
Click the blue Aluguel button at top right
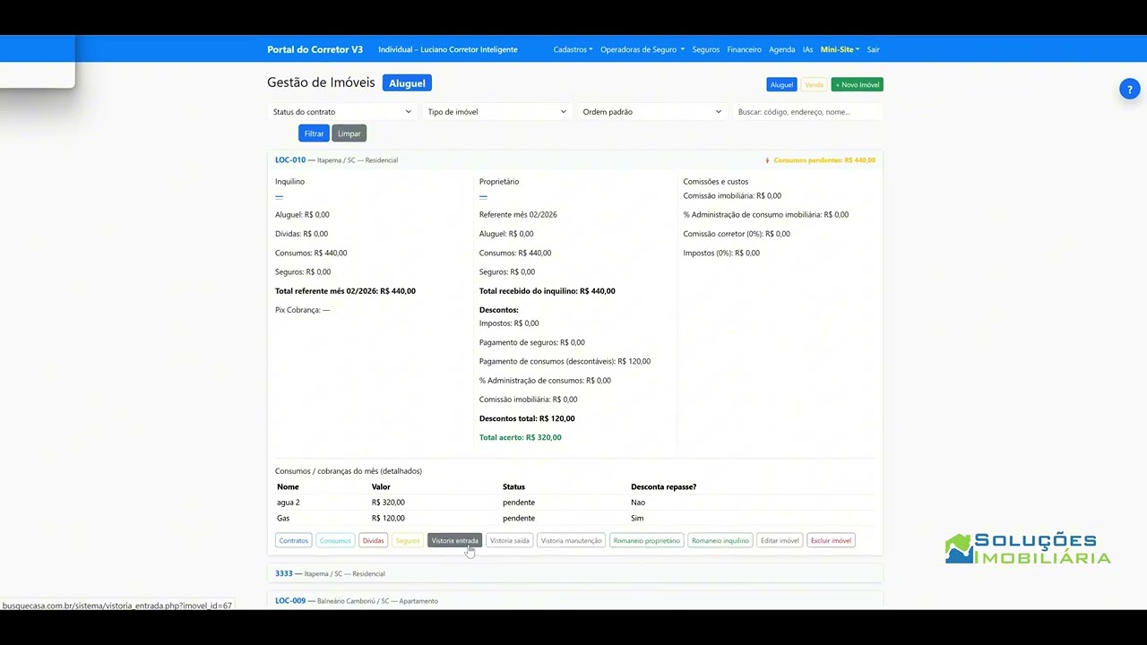point(781,84)
